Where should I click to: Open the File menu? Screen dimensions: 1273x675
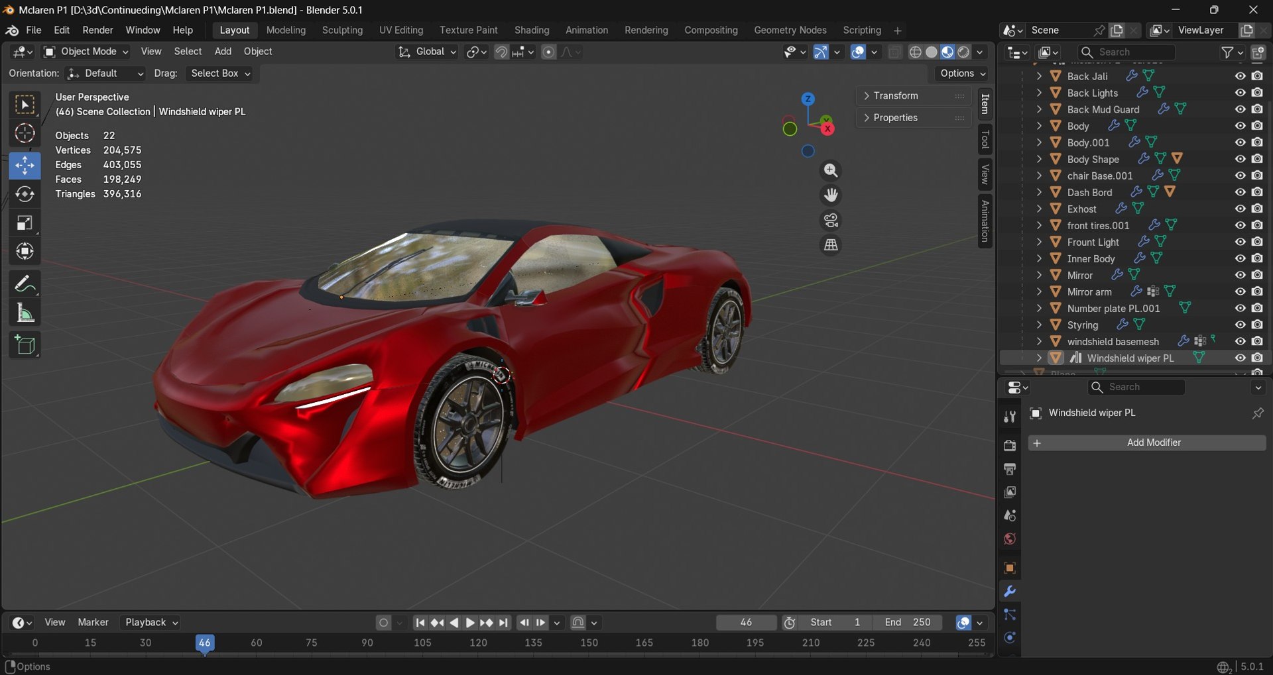click(x=33, y=30)
